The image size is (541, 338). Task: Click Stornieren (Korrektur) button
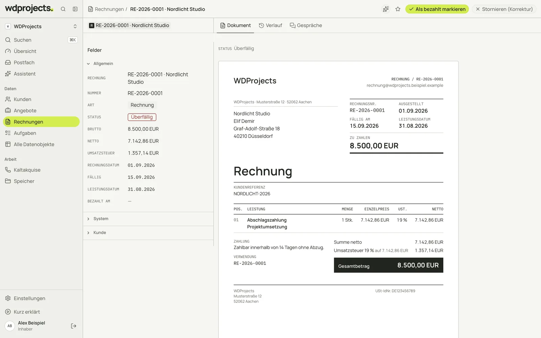[x=504, y=9]
